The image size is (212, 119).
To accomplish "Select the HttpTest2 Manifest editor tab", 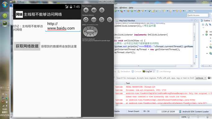I will tap(125, 21).
